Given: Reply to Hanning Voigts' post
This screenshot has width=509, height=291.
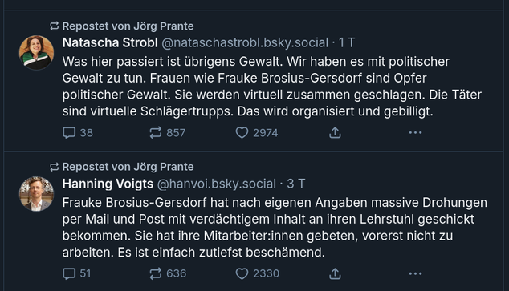Looking at the screenshot, I should [x=76, y=273].
